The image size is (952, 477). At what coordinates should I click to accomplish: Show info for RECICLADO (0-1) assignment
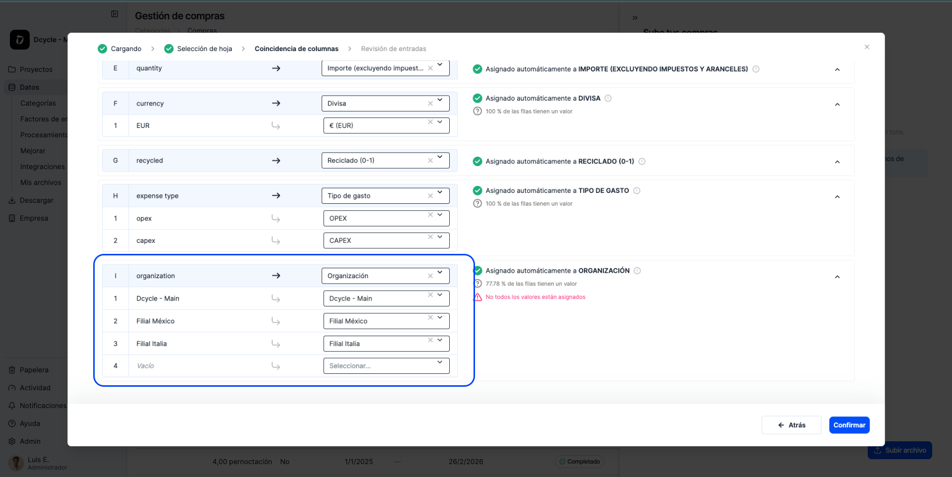(x=642, y=162)
